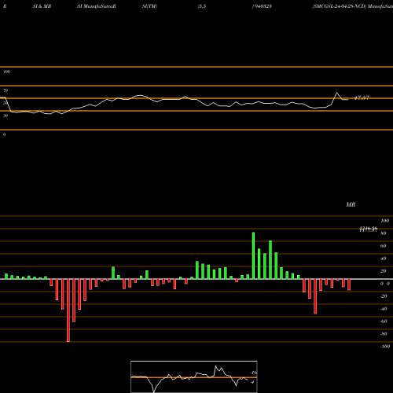The width and height of the screenshot is (393, 393).
Task: Click the tallest green histogram bar
Action: (253, 255)
